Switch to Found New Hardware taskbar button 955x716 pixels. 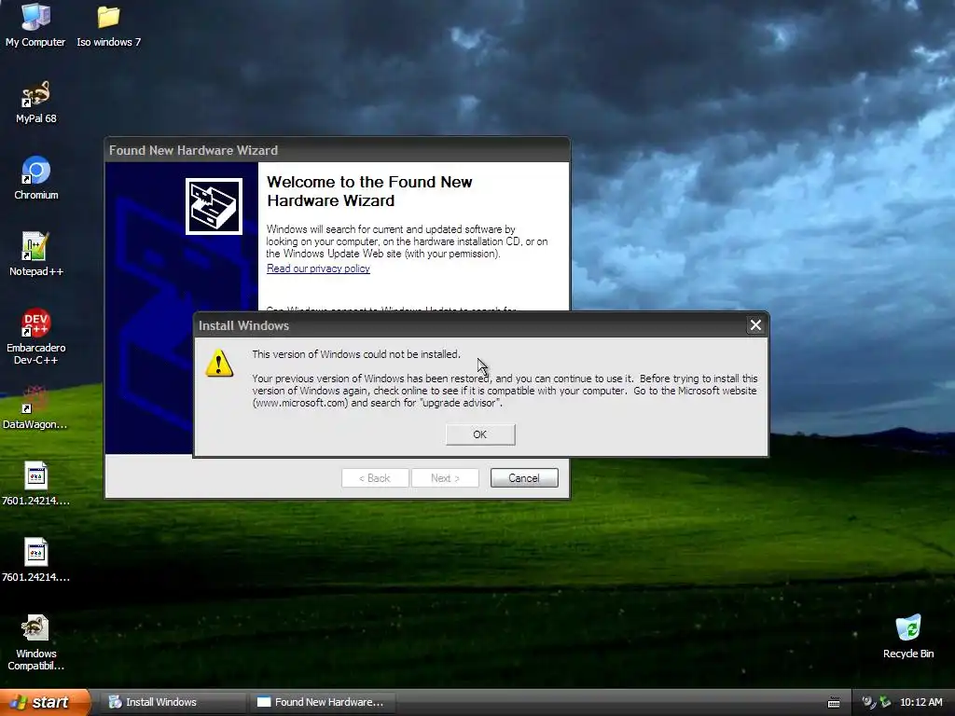click(323, 702)
